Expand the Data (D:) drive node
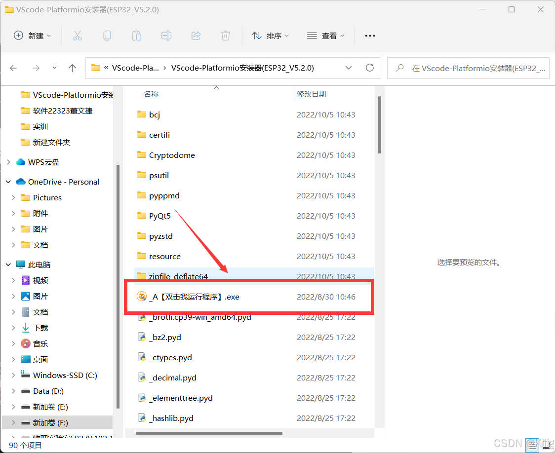Screen dimensions: 556x453 (x=13, y=391)
